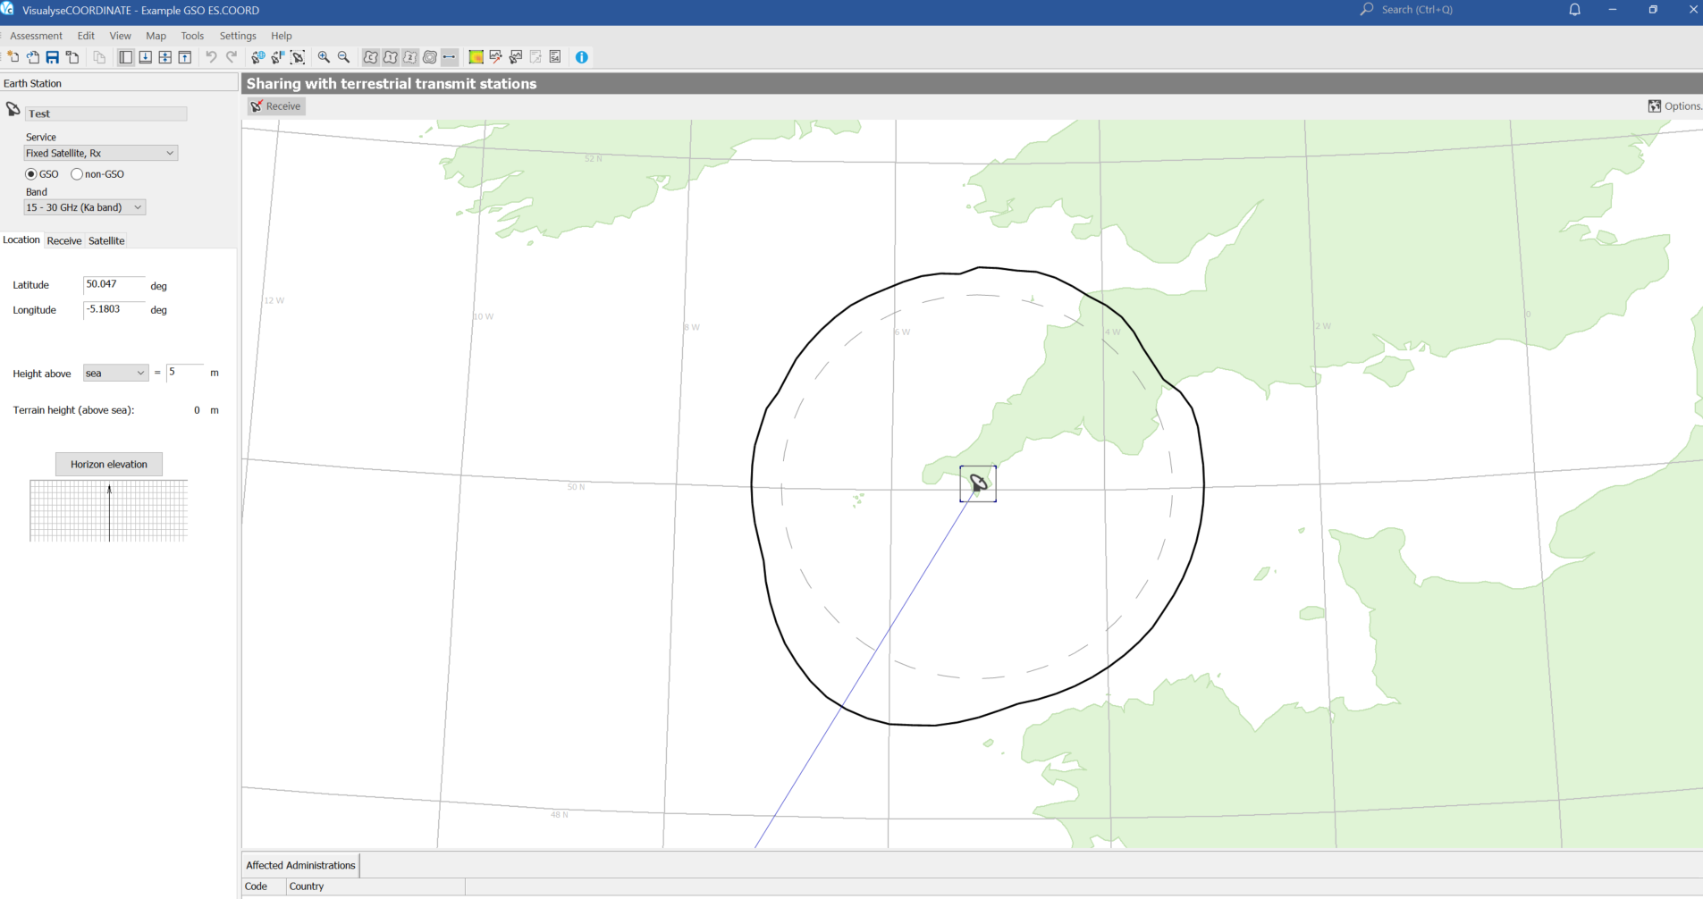
Task: Click the New assessment icon
Action: pyautogui.click(x=13, y=57)
